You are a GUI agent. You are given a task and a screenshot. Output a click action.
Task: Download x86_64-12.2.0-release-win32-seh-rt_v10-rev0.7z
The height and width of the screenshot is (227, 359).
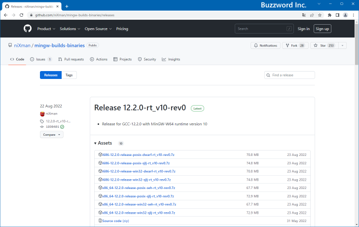(139, 204)
